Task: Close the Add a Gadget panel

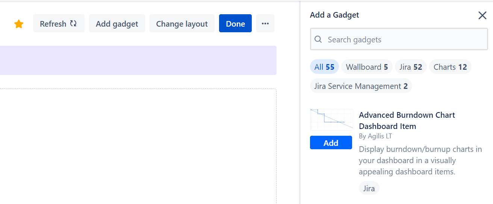Action: pyautogui.click(x=482, y=15)
